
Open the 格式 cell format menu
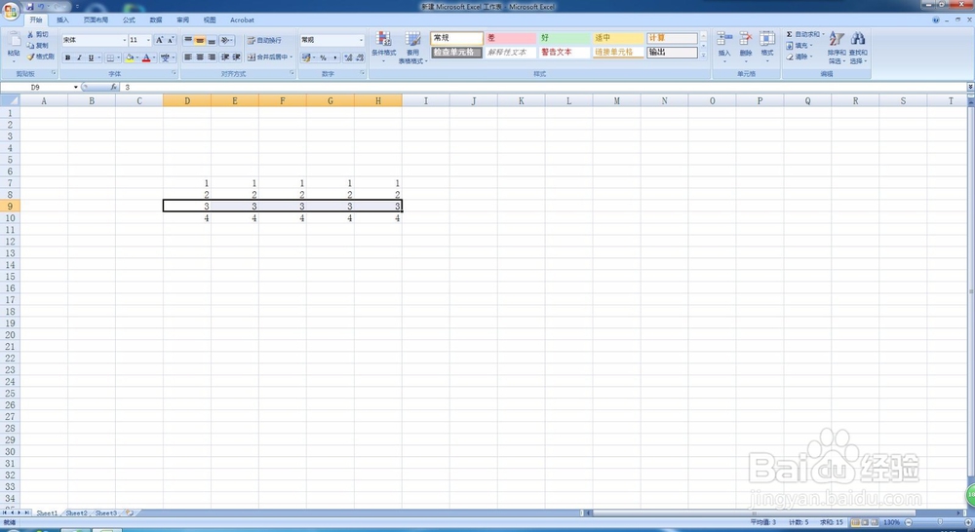coord(767,45)
